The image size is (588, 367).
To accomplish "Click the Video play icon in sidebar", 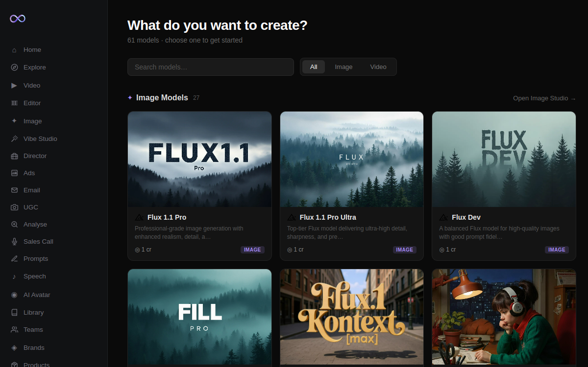I will (x=14, y=86).
